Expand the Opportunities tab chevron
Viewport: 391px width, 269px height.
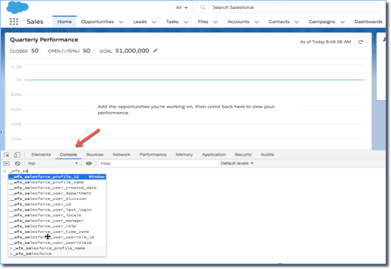pos(121,22)
